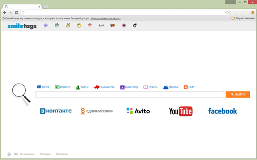Open the О компании footer link

27,154
